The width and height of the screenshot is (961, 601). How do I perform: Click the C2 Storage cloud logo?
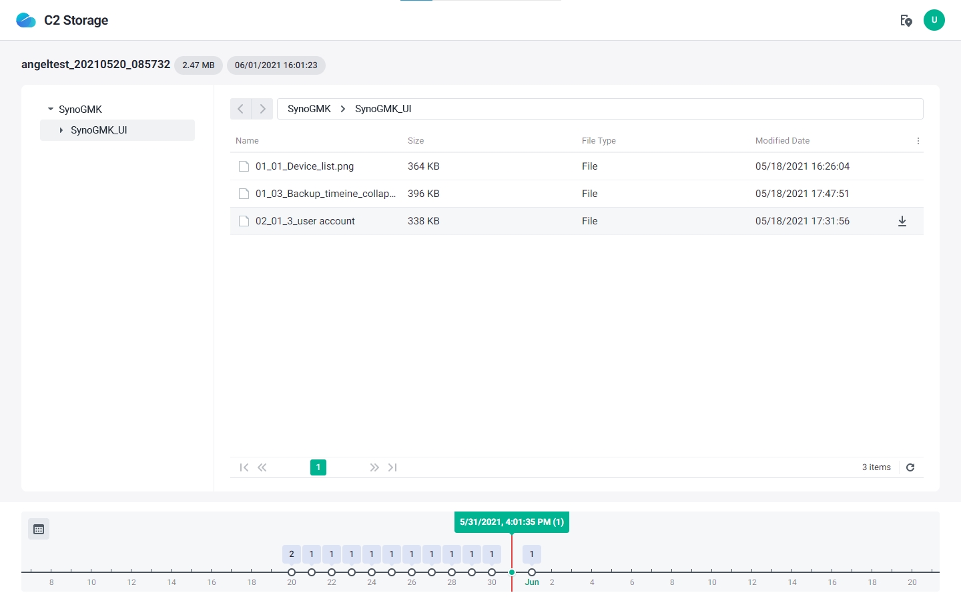point(26,21)
